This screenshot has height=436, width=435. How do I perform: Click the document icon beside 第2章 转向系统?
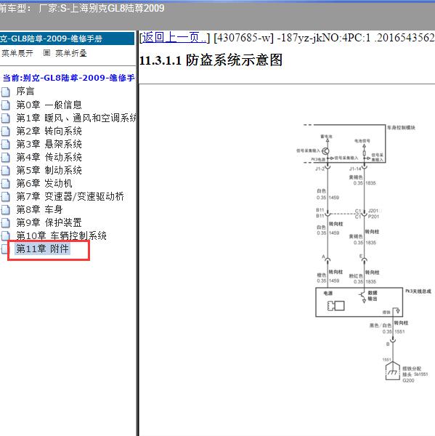pos(5,132)
